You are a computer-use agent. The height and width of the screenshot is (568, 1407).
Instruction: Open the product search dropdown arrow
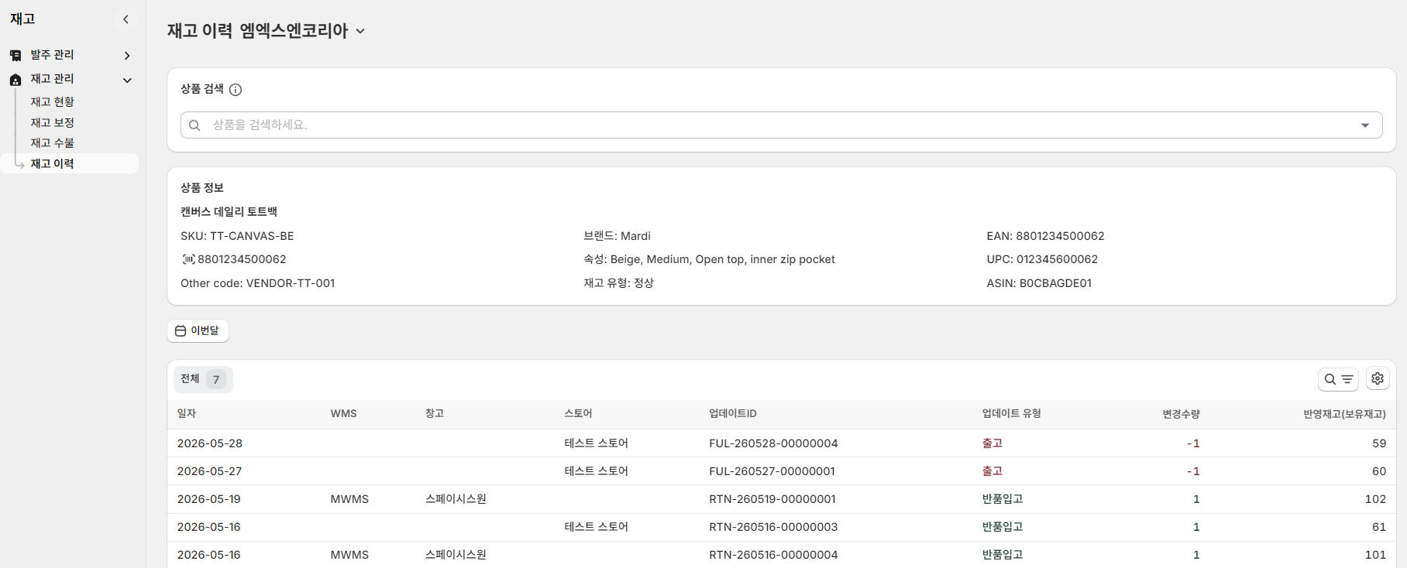tap(1365, 125)
